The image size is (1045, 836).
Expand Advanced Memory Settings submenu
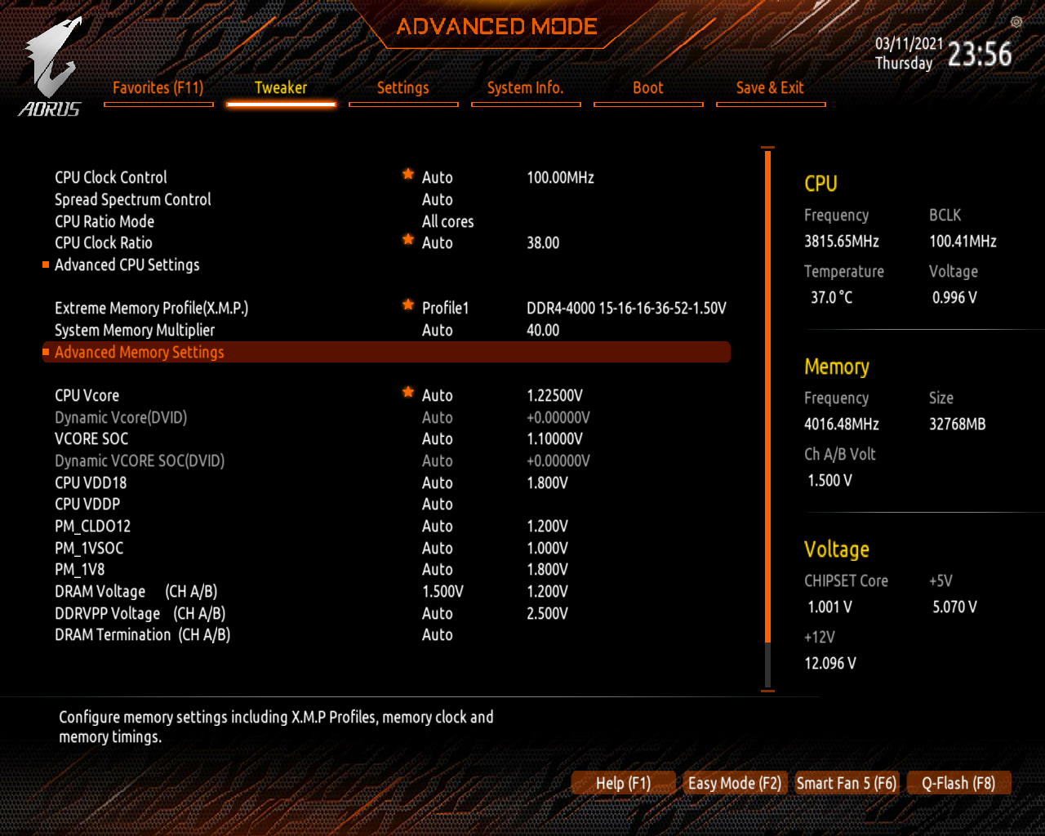[x=386, y=352]
